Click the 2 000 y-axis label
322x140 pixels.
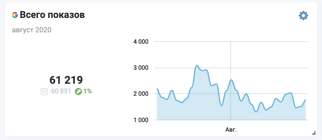[140, 94]
